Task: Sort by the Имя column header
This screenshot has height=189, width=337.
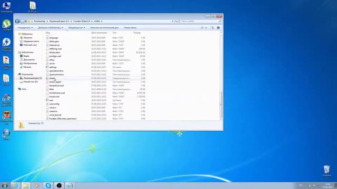Action: click(x=48, y=33)
